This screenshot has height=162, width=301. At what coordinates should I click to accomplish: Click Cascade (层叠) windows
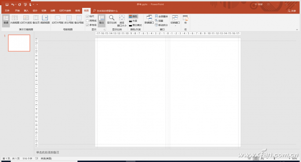pyautogui.click(x=159, y=21)
